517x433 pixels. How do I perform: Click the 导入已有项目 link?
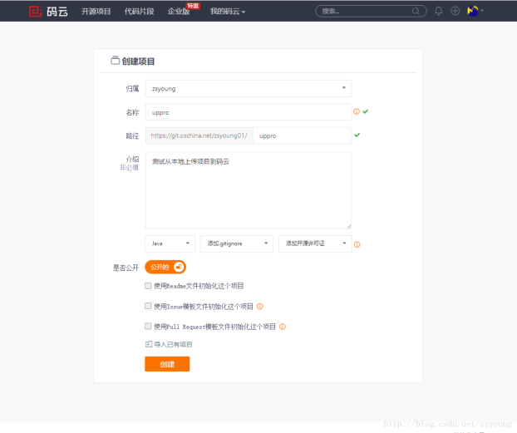point(172,344)
